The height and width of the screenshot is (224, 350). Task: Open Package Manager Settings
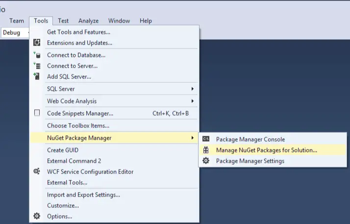coord(273,161)
